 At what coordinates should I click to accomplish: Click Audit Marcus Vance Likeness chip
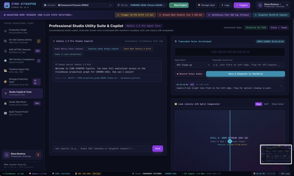pyautogui.click(x=69, y=49)
